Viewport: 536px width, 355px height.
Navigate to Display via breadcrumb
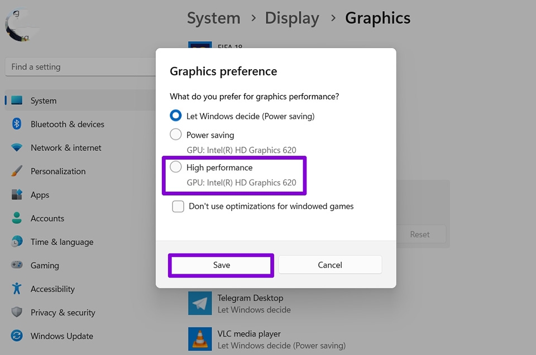coord(291,18)
